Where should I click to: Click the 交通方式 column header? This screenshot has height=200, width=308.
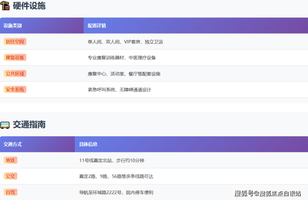pos(13,144)
